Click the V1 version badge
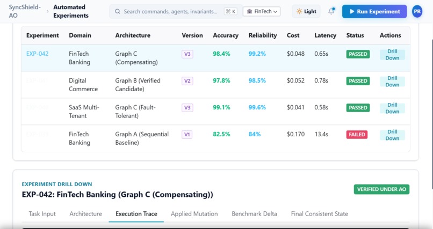Screen dimensions: 433x229 pos(187,135)
